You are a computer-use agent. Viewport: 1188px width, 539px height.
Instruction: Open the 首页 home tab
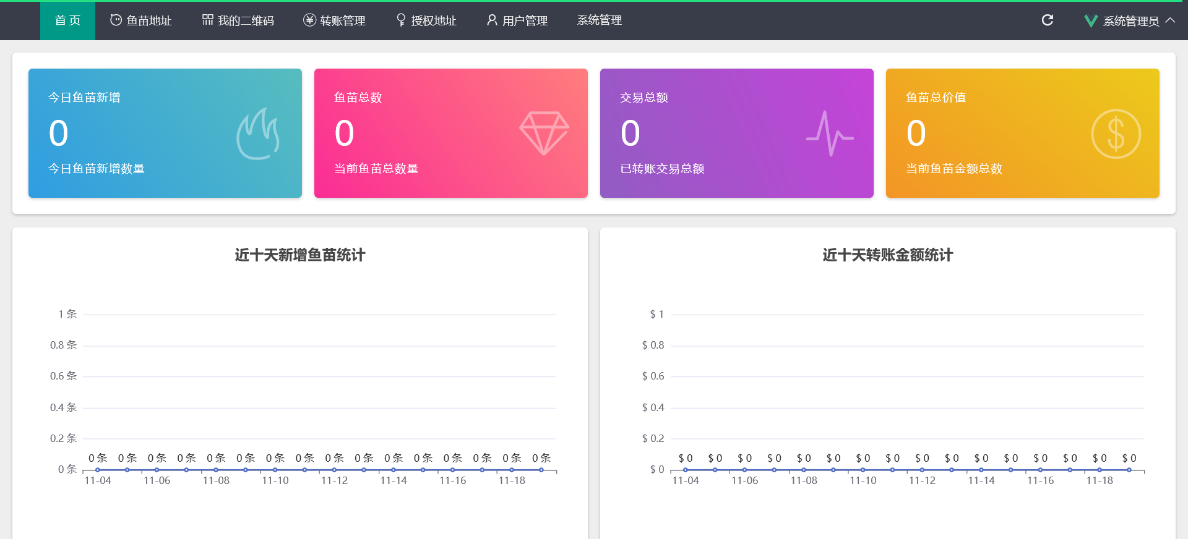pos(67,20)
